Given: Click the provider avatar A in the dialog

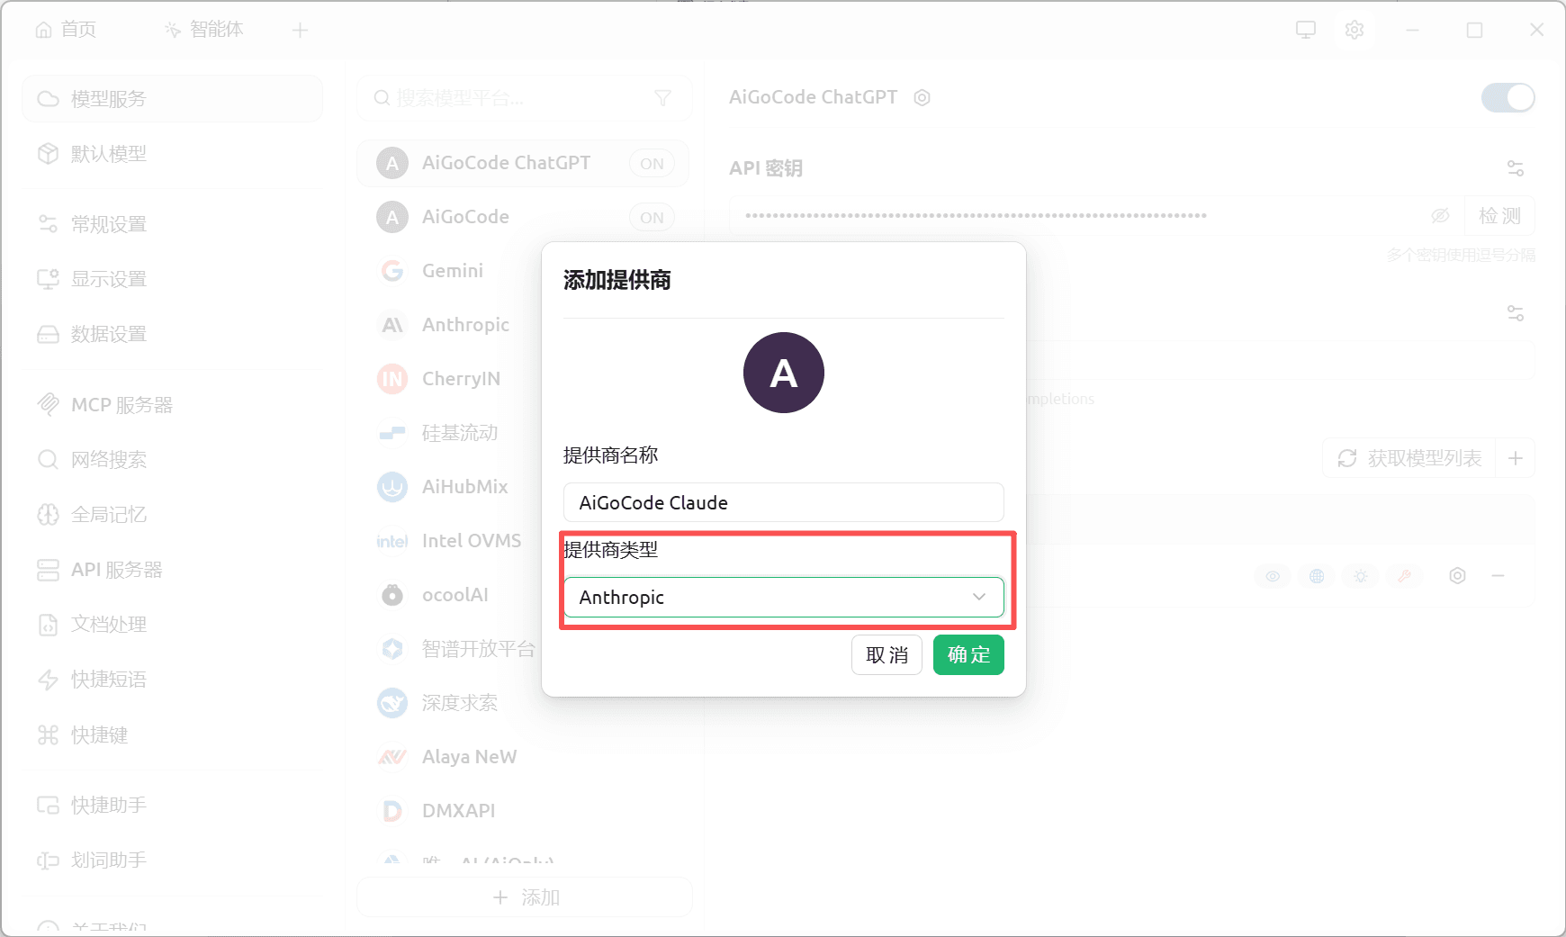Looking at the screenshot, I should click(x=784, y=373).
